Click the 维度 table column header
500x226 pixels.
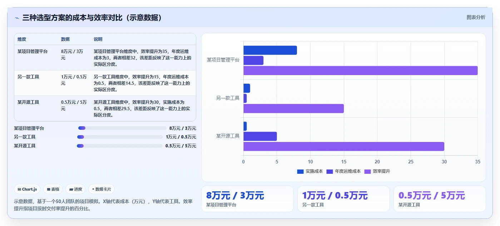pyautogui.click(x=22, y=39)
